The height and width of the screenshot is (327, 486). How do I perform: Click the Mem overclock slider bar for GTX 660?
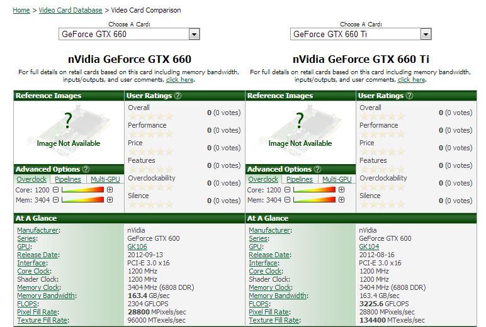coord(82,200)
